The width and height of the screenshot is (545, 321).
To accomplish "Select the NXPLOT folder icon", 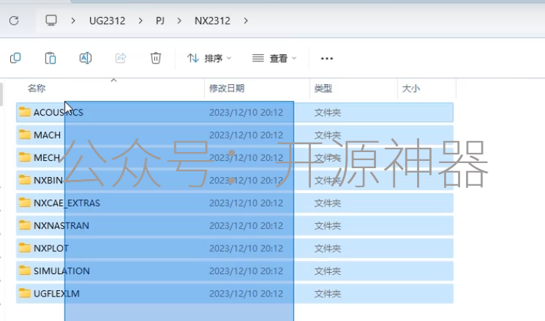I will click(25, 248).
